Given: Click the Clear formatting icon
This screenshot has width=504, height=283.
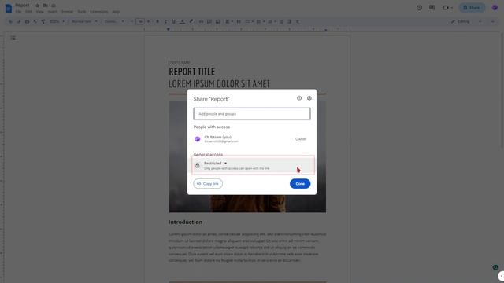Looking at the screenshot, I should tap(298, 21).
